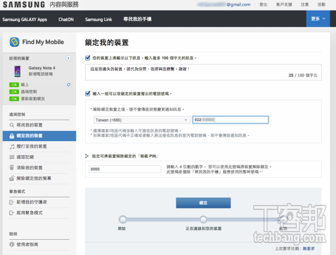Click the phone number input field with 922

230,120
